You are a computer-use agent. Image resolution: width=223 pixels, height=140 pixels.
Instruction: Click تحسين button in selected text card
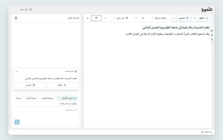(30, 85)
